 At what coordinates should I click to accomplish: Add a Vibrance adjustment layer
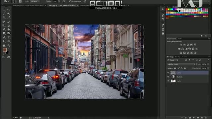[x=195, y=45]
